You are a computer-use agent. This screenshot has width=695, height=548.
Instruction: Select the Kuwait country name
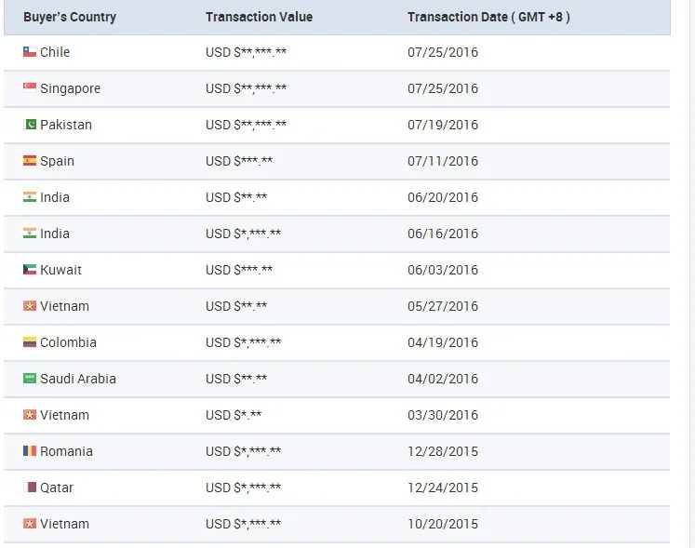[60, 270]
